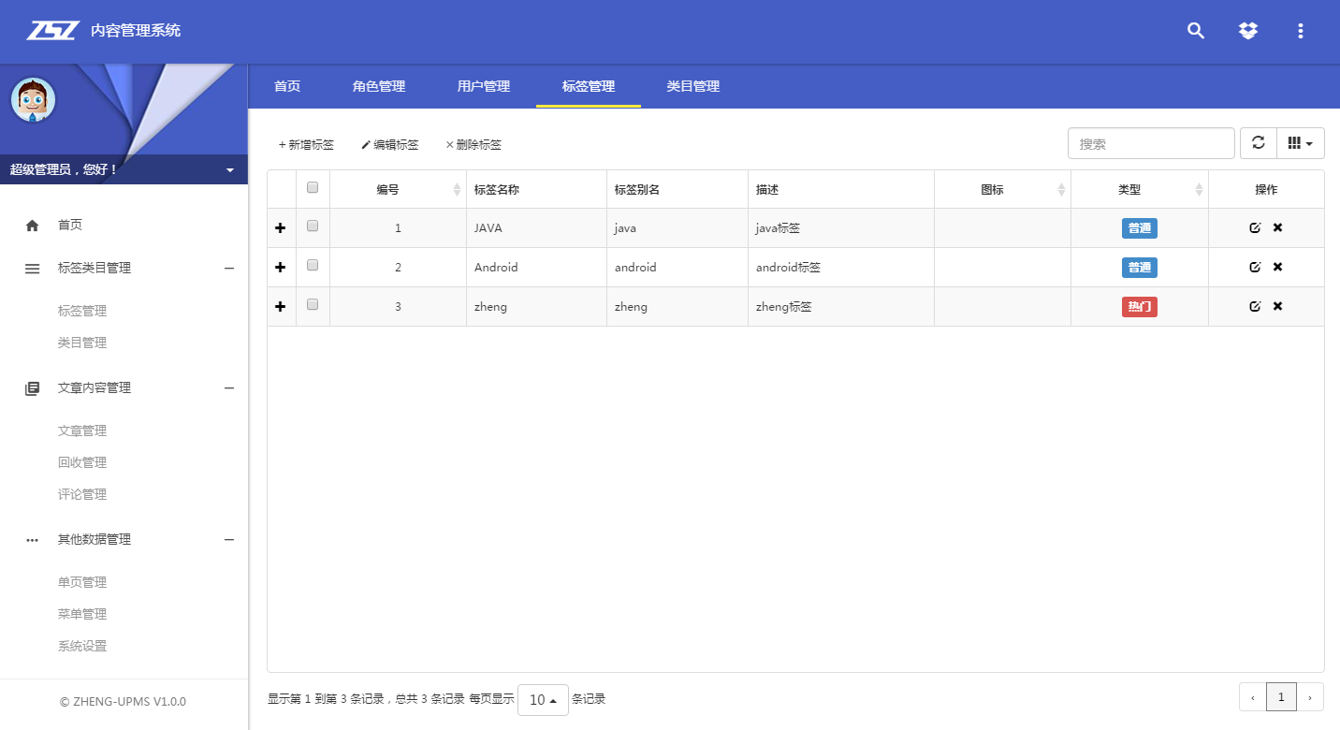Click the 删除标签 button
Screen dimensions: 1340x730
473,145
